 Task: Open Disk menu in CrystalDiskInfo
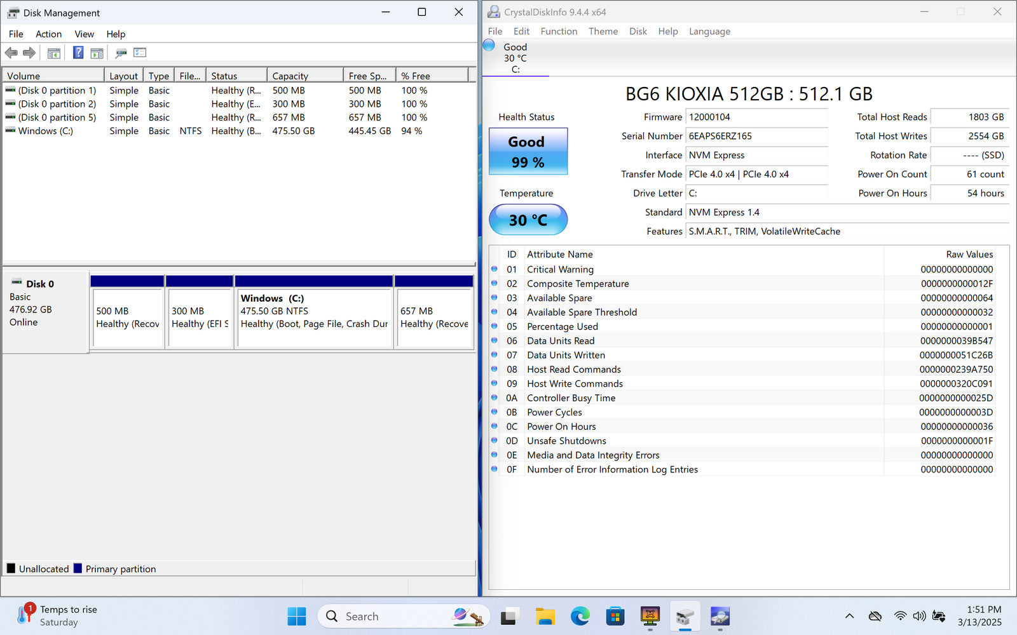(x=638, y=31)
